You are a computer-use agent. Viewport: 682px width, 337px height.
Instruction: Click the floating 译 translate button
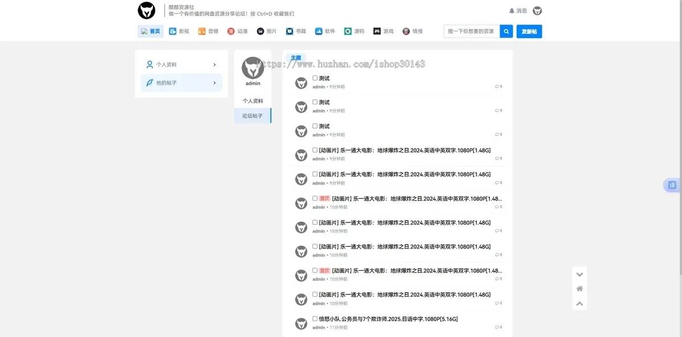672,185
